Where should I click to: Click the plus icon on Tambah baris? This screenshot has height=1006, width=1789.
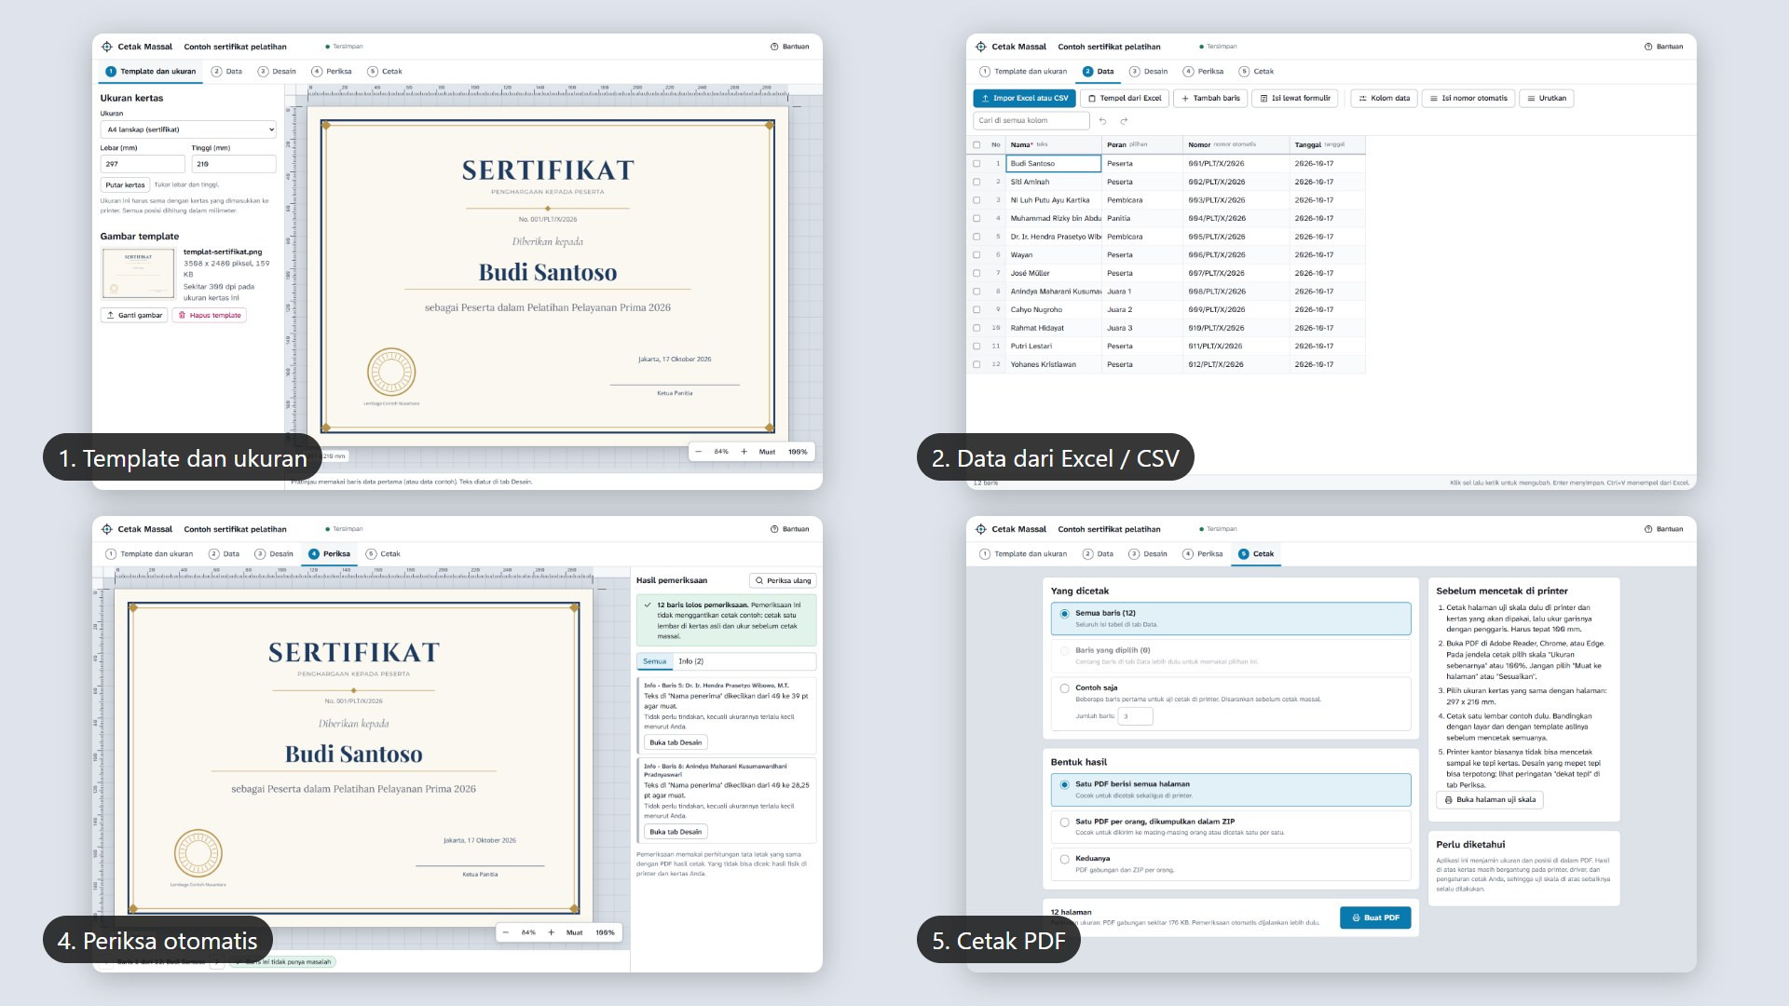[x=1185, y=98]
